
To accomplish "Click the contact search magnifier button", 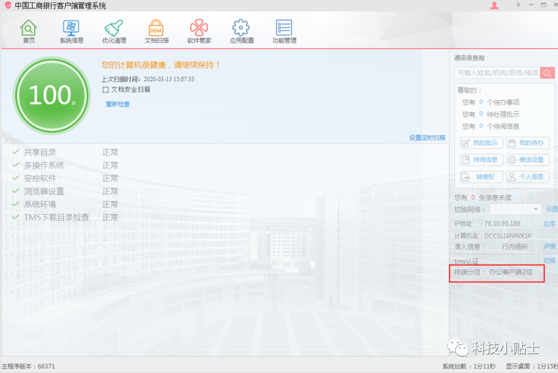I will point(547,73).
